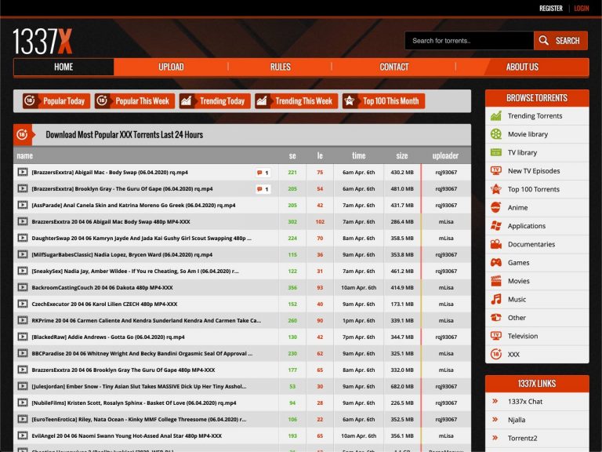602x452 pixels.
Task: Click the Login link
Action: 582,9
